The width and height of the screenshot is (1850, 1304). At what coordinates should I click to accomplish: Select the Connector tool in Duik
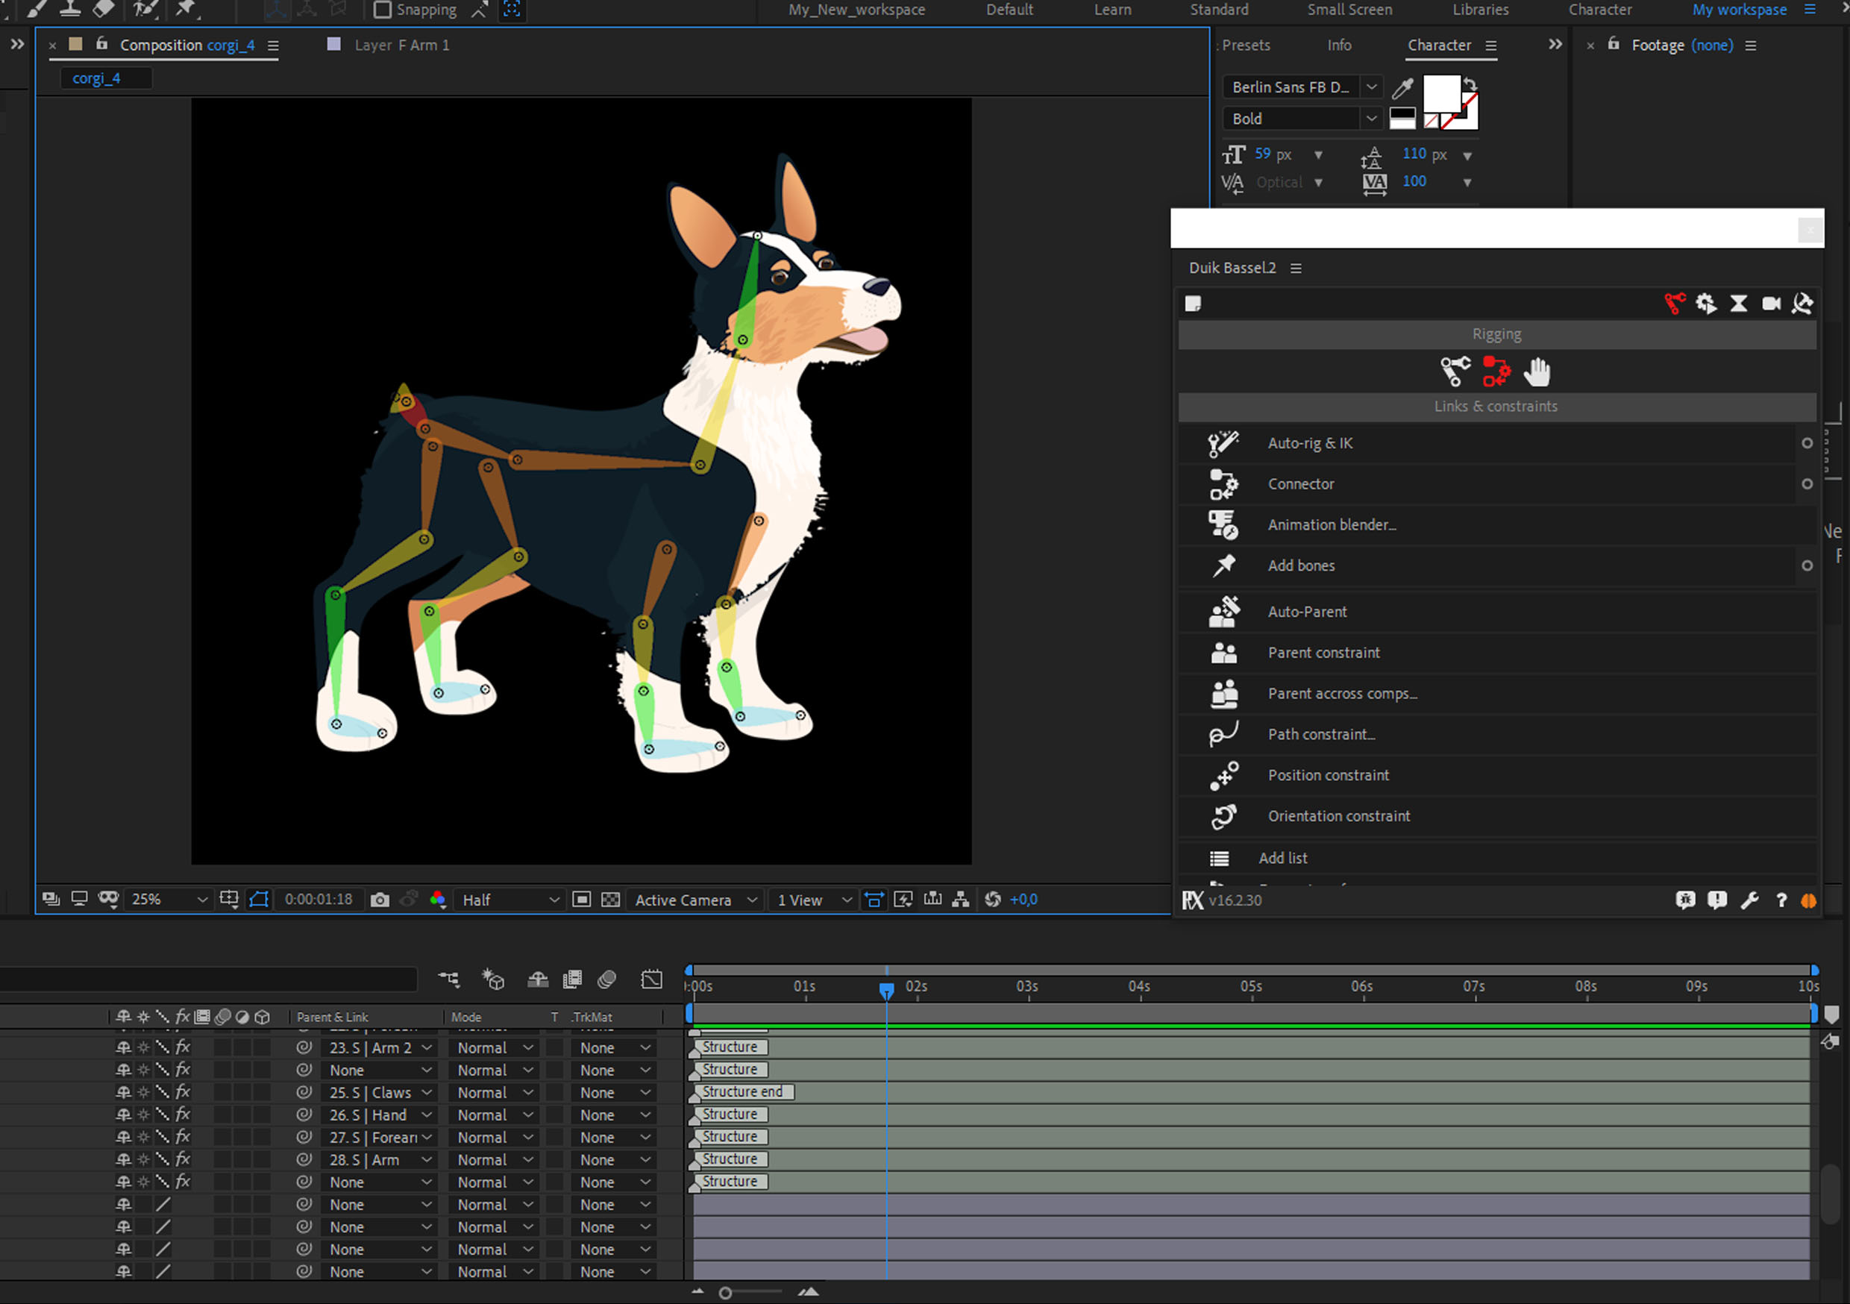point(1299,484)
